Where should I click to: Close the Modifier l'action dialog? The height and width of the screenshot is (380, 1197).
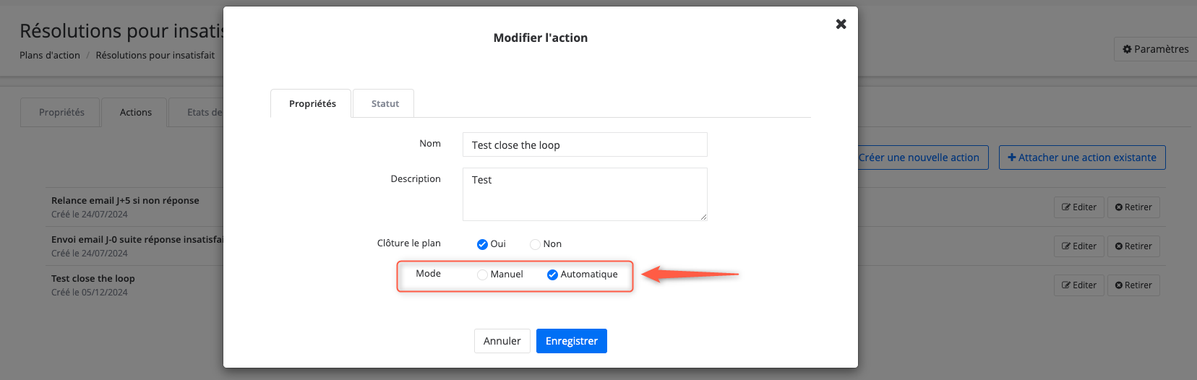[x=841, y=24]
